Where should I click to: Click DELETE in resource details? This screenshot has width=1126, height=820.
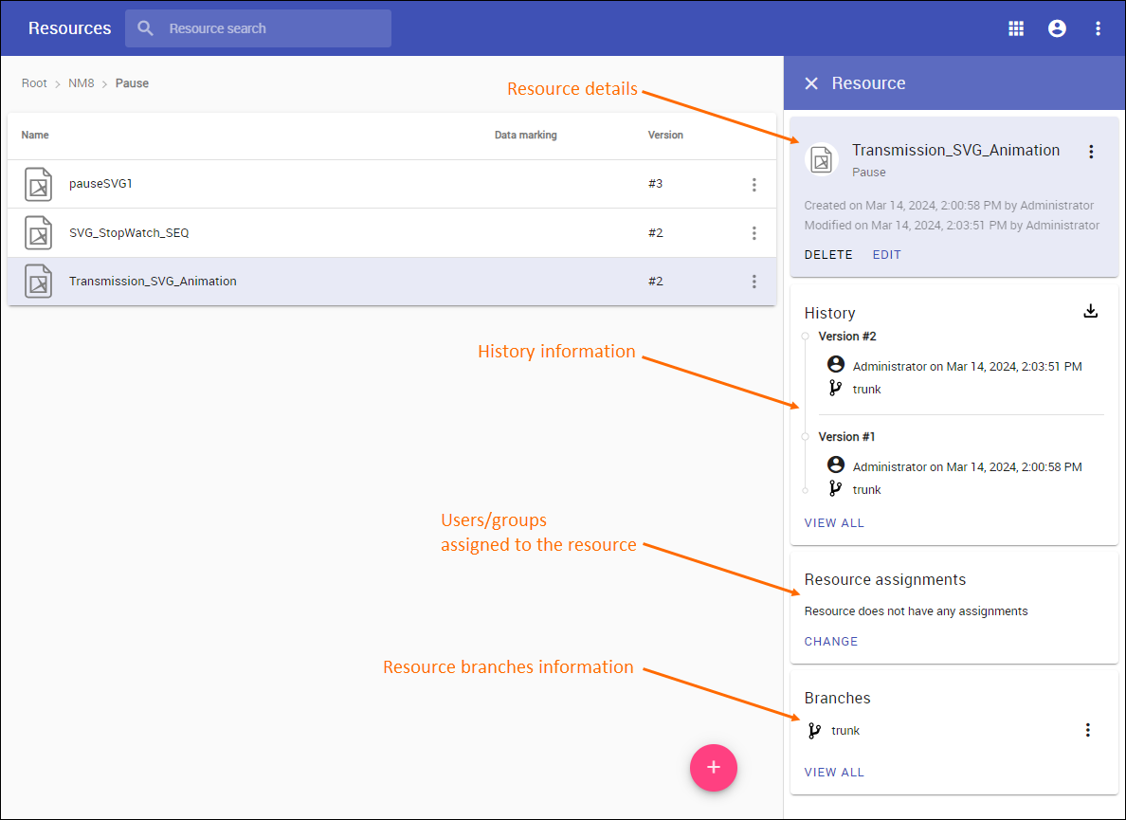point(828,255)
